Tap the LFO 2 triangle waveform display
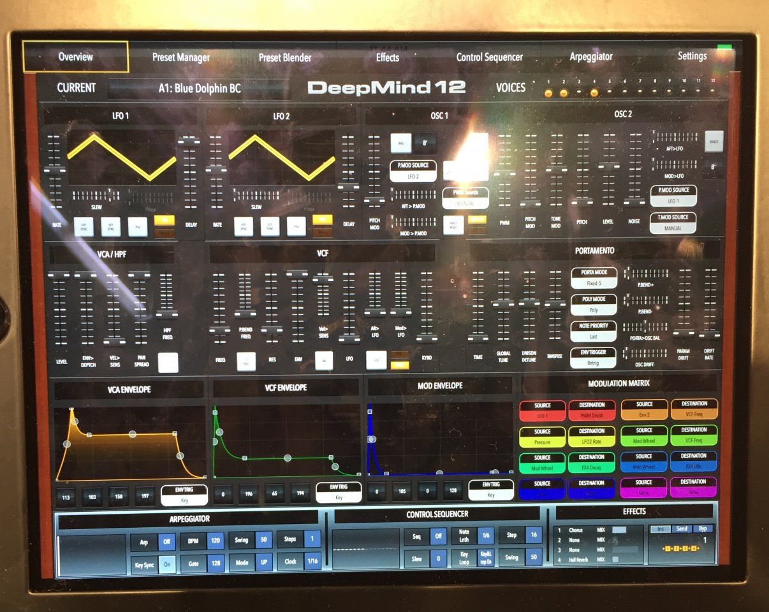This screenshot has height=612, width=769. click(x=282, y=157)
